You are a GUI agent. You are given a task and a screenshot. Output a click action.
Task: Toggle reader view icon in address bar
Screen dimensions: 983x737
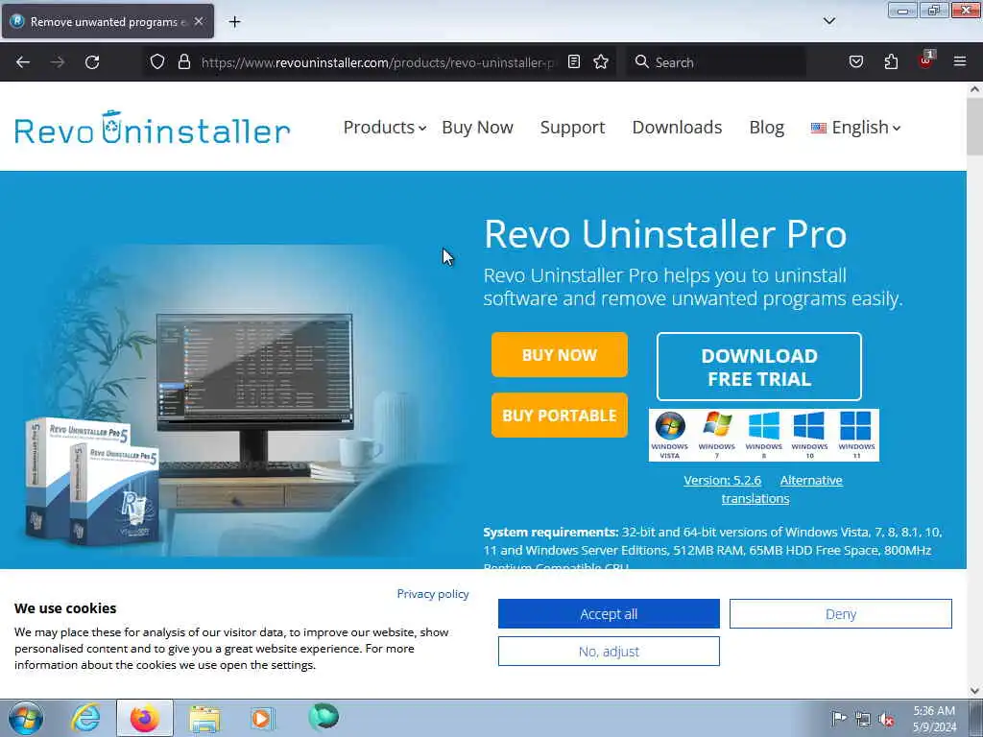tap(574, 62)
